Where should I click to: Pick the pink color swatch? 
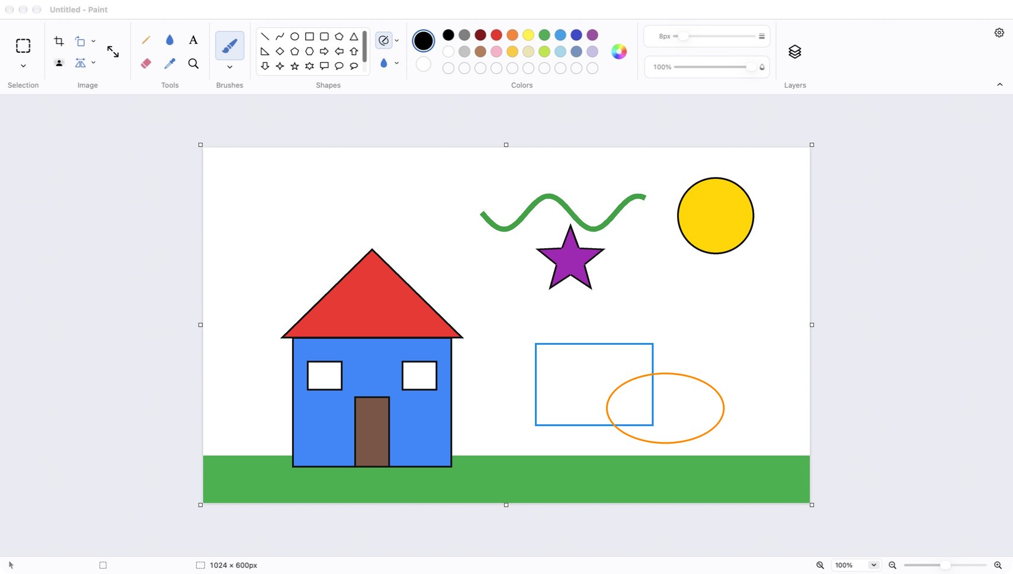pyautogui.click(x=496, y=52)
